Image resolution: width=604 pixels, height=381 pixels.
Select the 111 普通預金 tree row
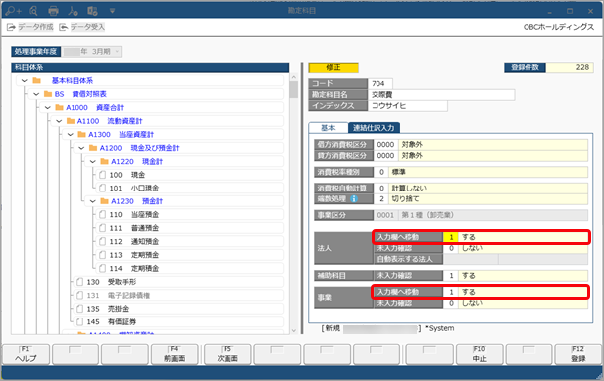(x=191, y=228)
